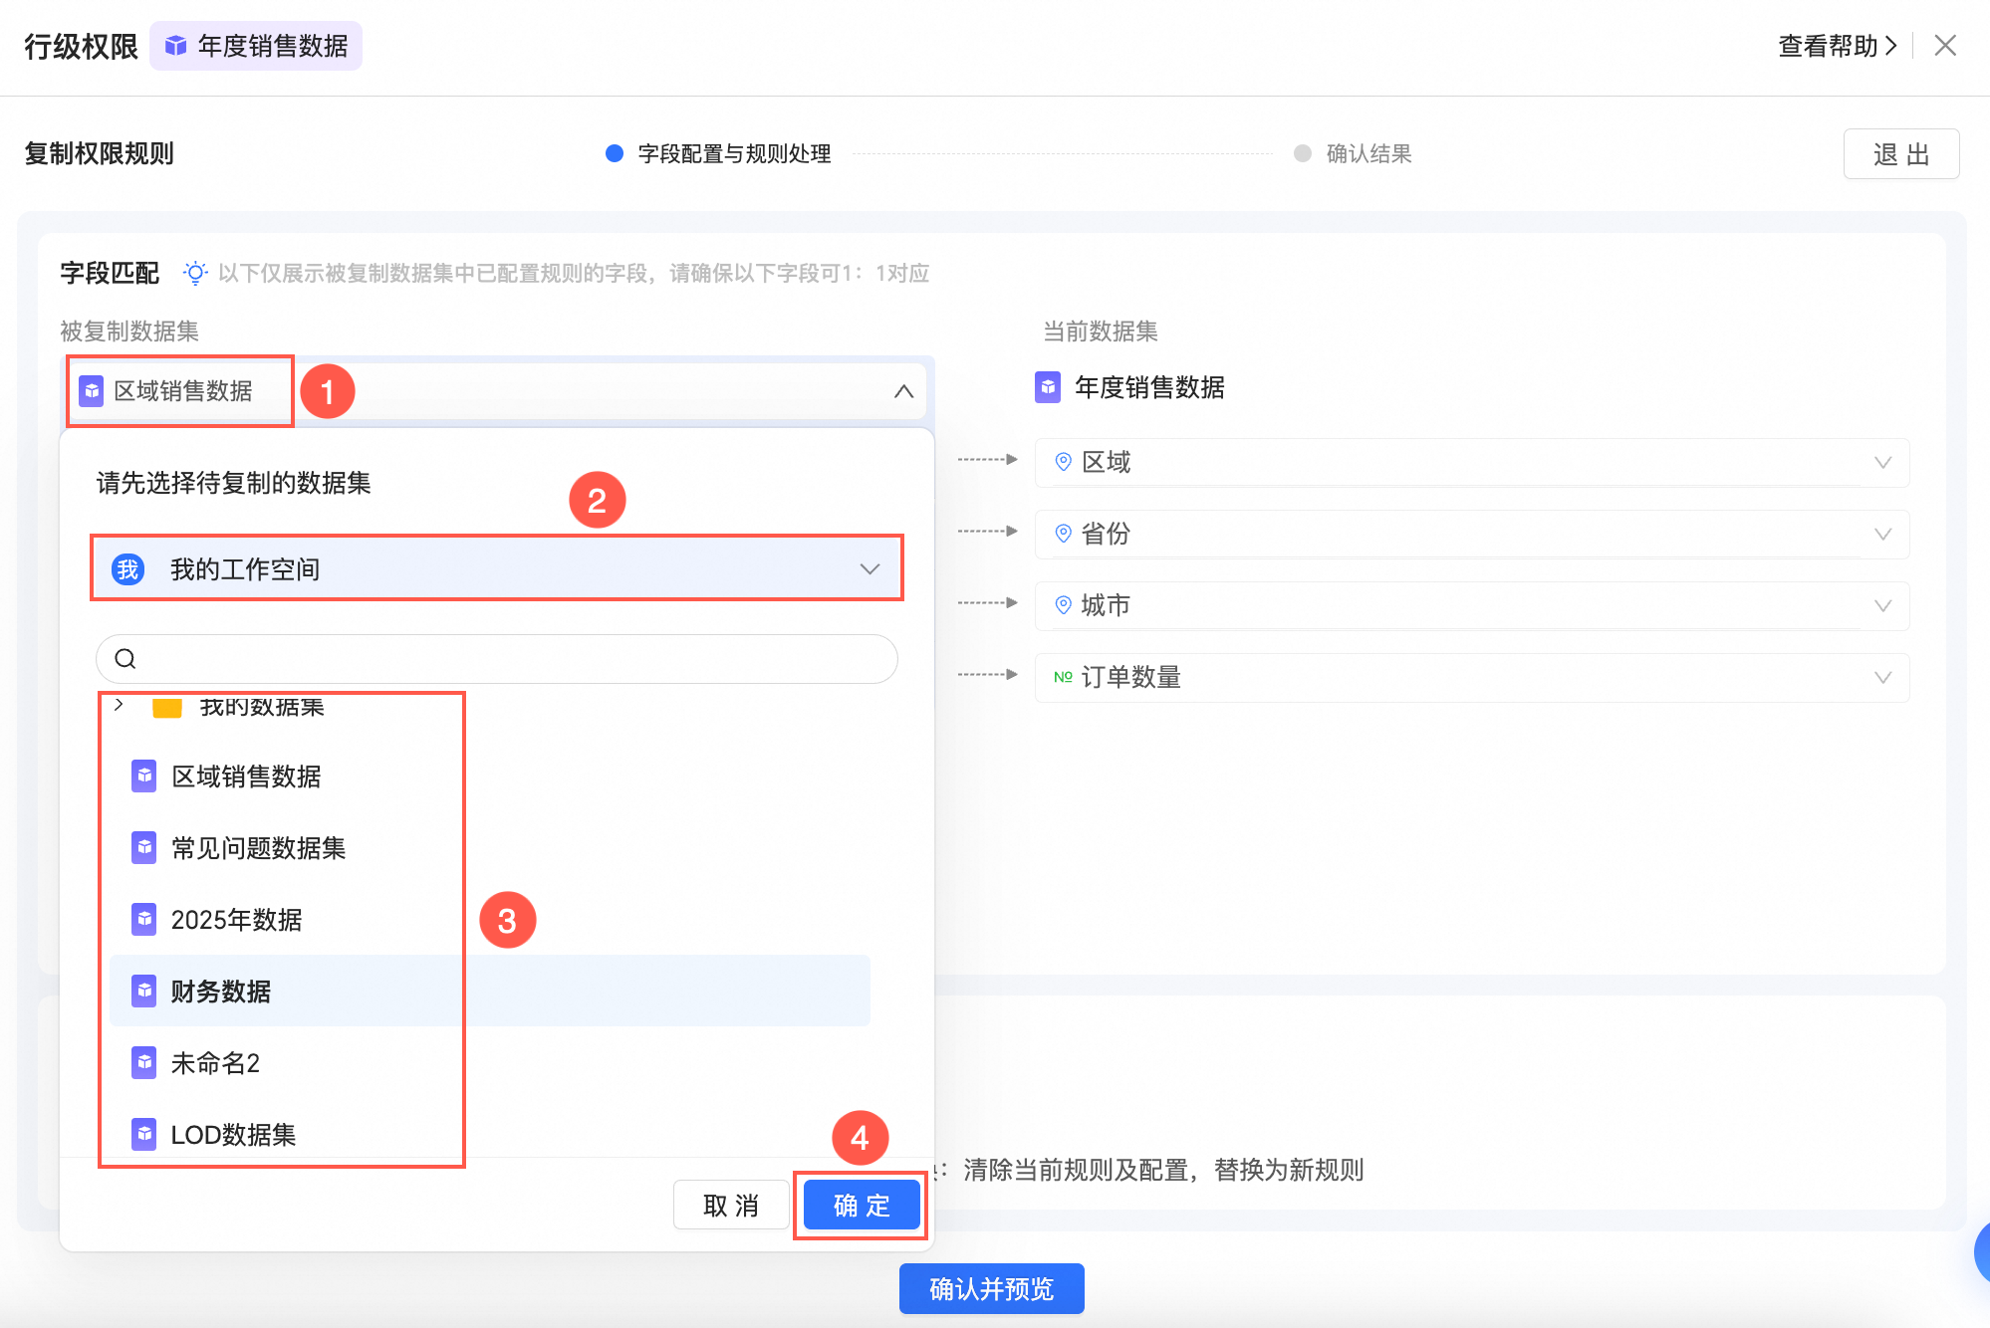Select 财务数据 in the dataset list

(221, 992)
